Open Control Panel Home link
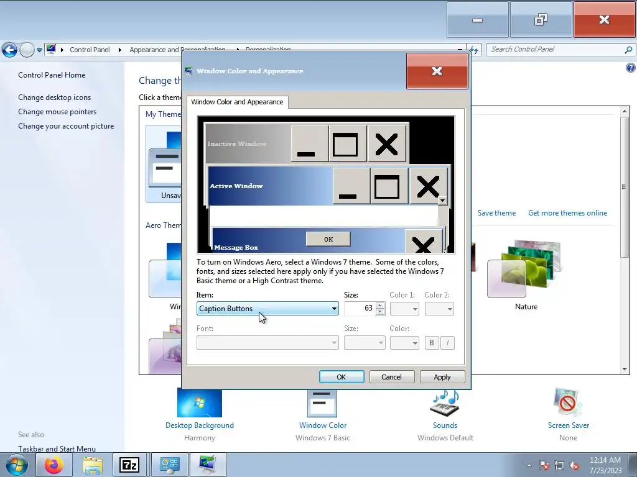637x477 pixels. tap(52, 75)
